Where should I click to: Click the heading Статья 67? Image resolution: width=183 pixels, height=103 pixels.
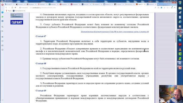41,36
